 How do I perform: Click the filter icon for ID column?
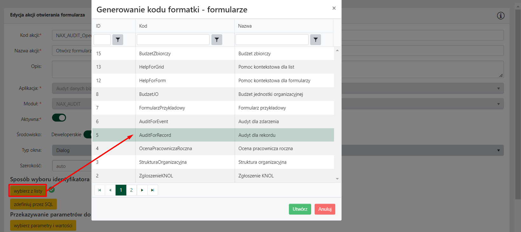(118, 40)
